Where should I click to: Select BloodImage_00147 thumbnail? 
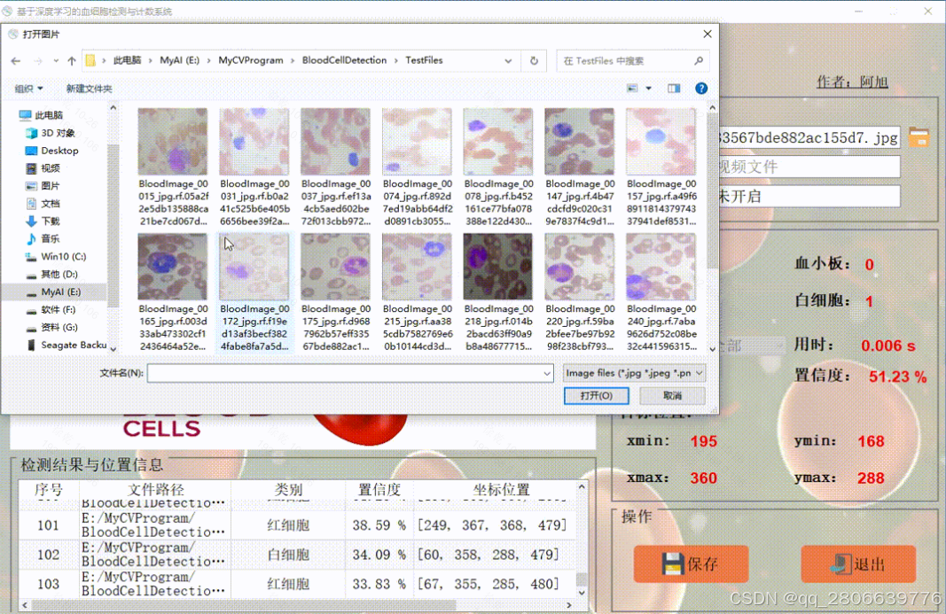point(579,142)
